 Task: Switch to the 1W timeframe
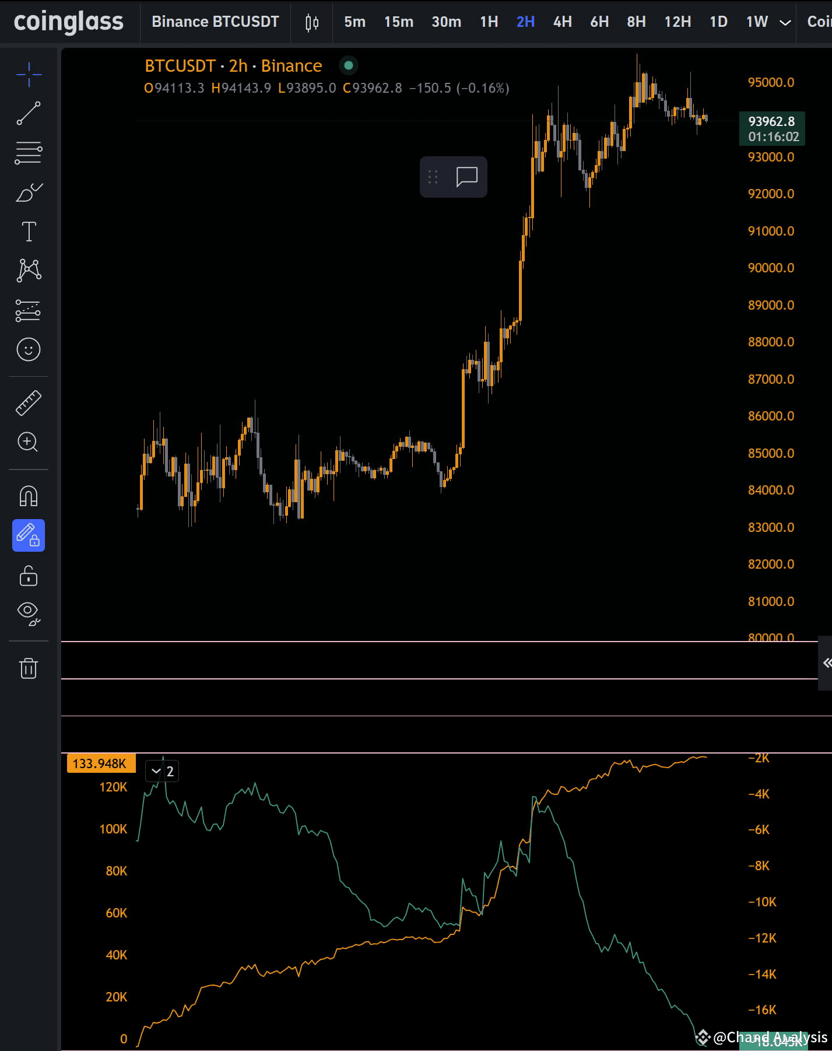point(757,22)
